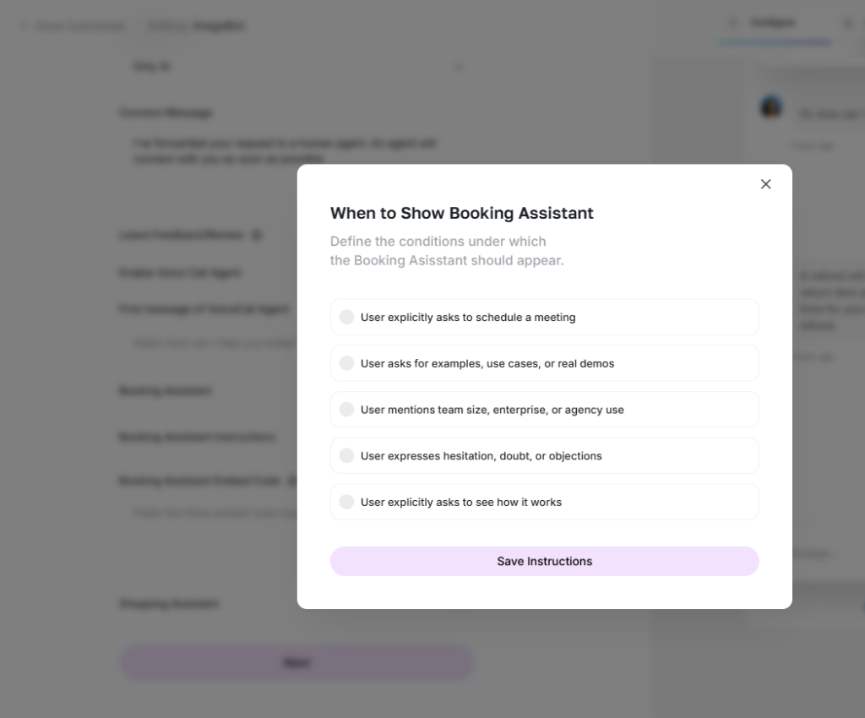Click the icon left of the Configure tab
This screenshot has height=718, width=865.
click(732, 23)
